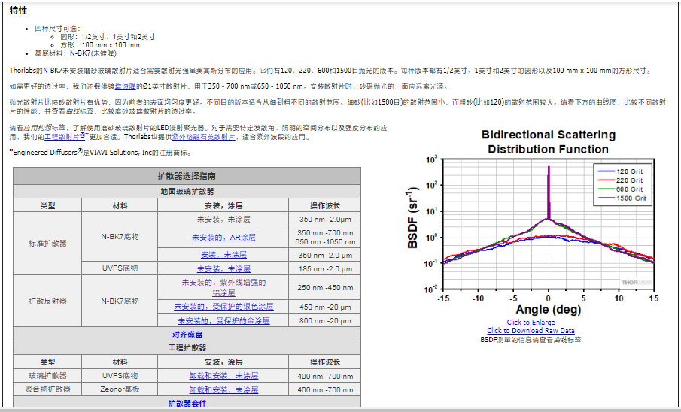Open 安装，未涂层 link for N-BK7 standard diffuser
This screenshot has height=412, width=681.
223,255
